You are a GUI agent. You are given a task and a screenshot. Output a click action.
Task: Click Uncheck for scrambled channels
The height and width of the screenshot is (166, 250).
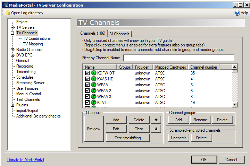tap(178, 138)
